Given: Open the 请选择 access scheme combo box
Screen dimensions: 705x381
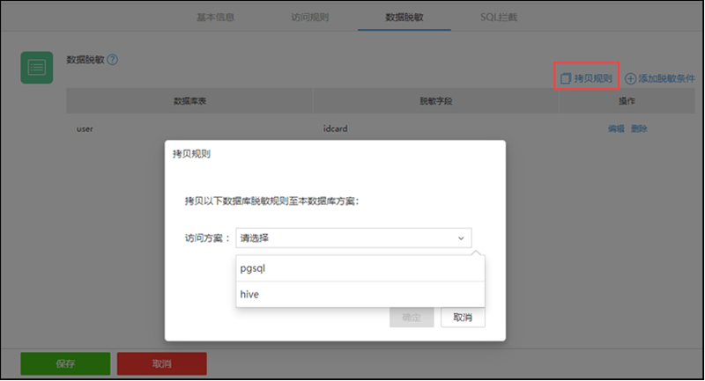Looking at the screenshot, I should click(352, 238).
